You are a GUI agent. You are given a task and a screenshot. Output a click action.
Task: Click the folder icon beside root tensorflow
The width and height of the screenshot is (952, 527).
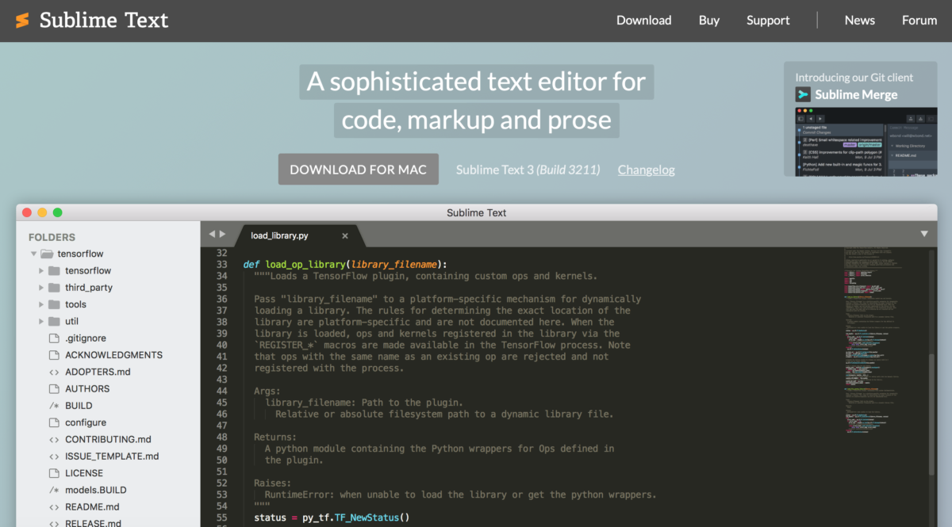(x=47, y=254)
